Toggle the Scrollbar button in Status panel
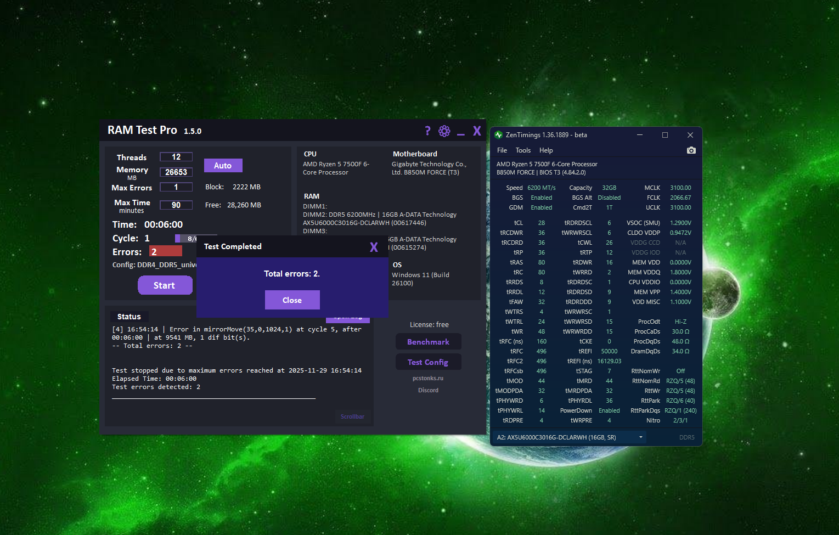This screenshot has width=839, height=535. 352,416
